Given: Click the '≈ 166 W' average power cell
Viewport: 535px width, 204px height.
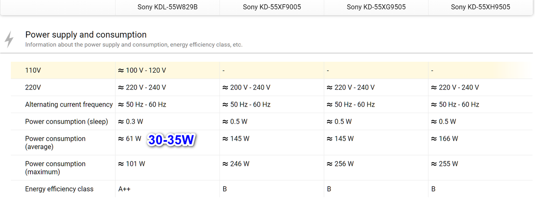Looking at the screenshot, I should pos(445,138).
